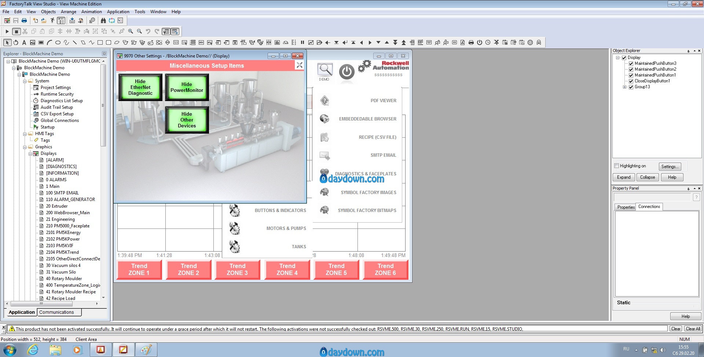Open Internet Explorer from the taskbar
This screenshot has width=704, height=357.
(33, 350)
